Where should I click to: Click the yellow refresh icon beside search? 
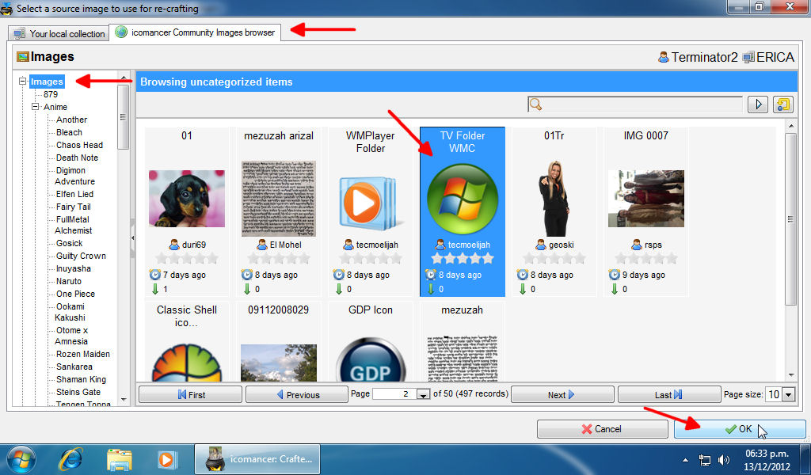[783, 104]
